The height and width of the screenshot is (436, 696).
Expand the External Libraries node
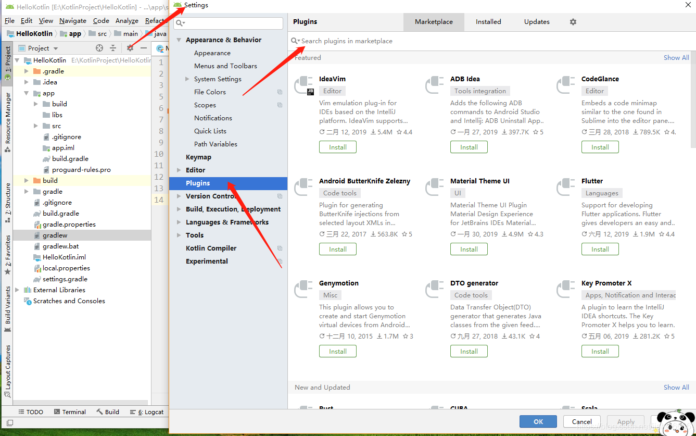click(x=17, y=290)
